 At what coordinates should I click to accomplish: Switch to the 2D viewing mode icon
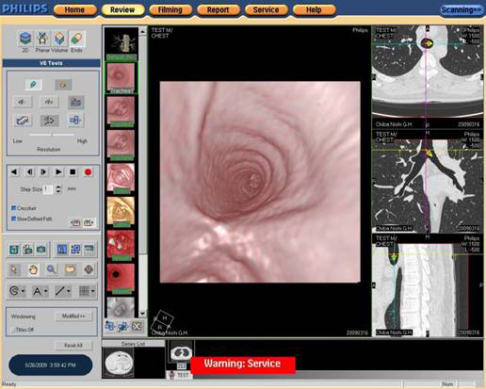tap(25, 39)
